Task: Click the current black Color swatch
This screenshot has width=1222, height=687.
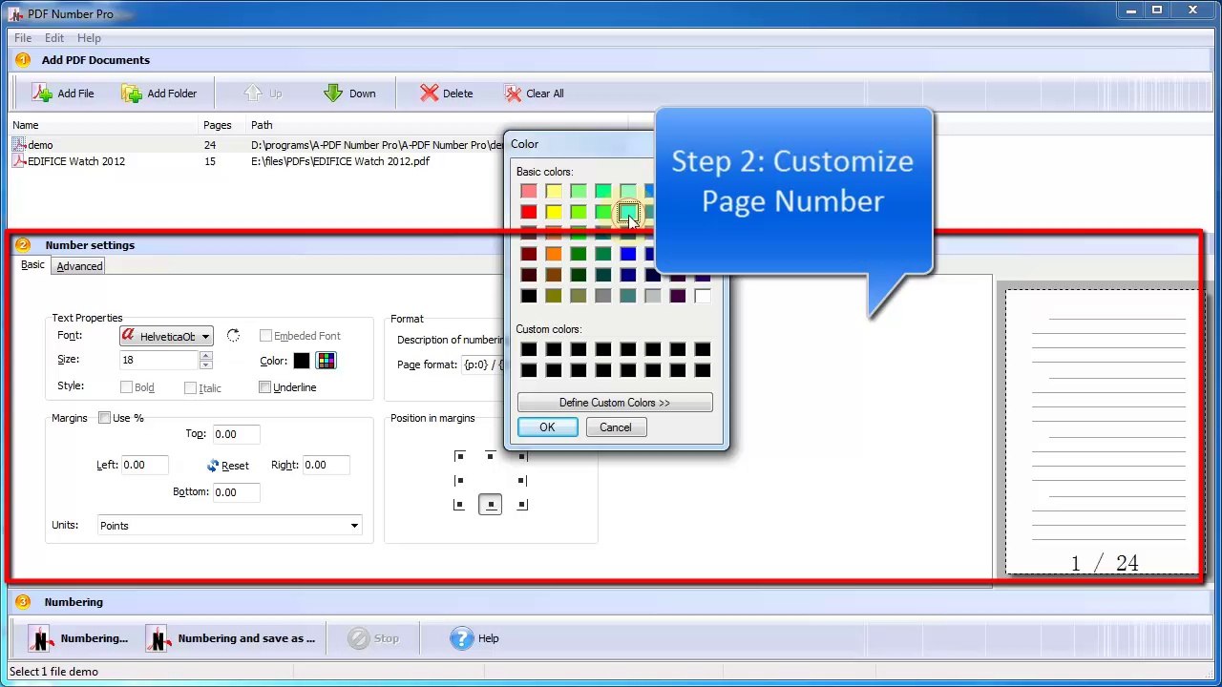Action: [302, 361]
